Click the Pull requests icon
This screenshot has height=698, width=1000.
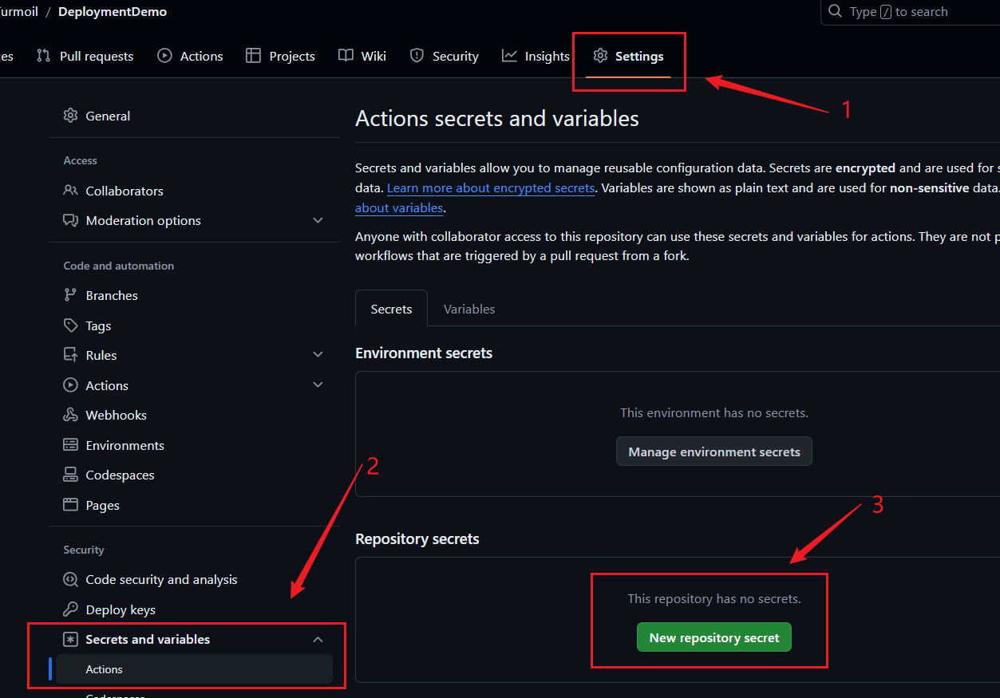pos(43,56)
